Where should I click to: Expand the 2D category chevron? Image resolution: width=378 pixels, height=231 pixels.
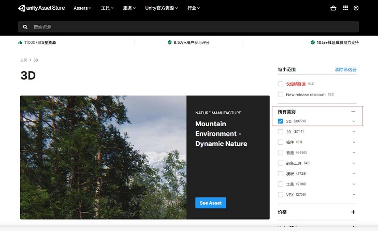(x=354, y=132)
